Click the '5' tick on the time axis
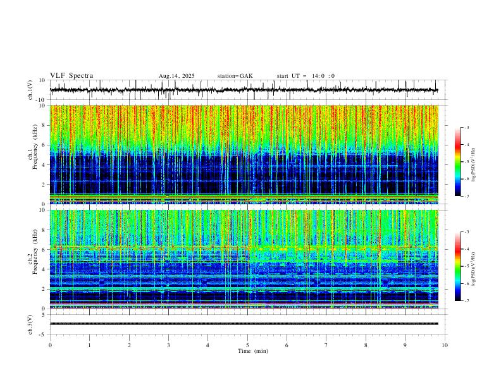Image resolution: width=501 pixels, height=387 pixels. [247, 345]
